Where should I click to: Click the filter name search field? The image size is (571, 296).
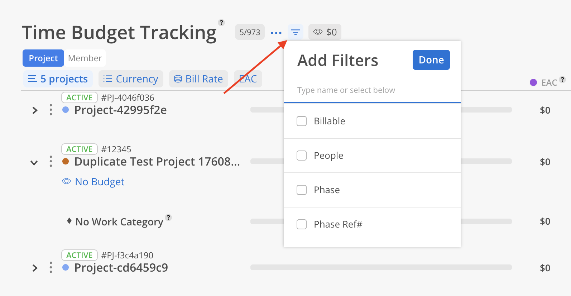coord(371,90)
